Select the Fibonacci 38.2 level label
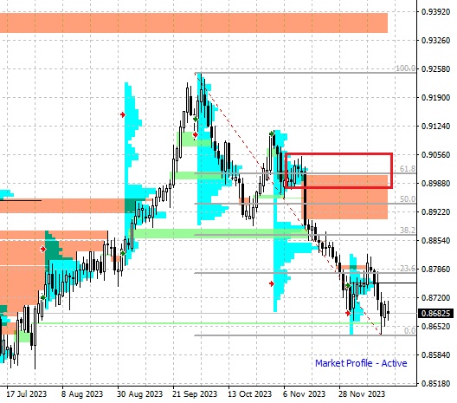Image resolution: width=457 pixels, height=403 pixels. 408,231
